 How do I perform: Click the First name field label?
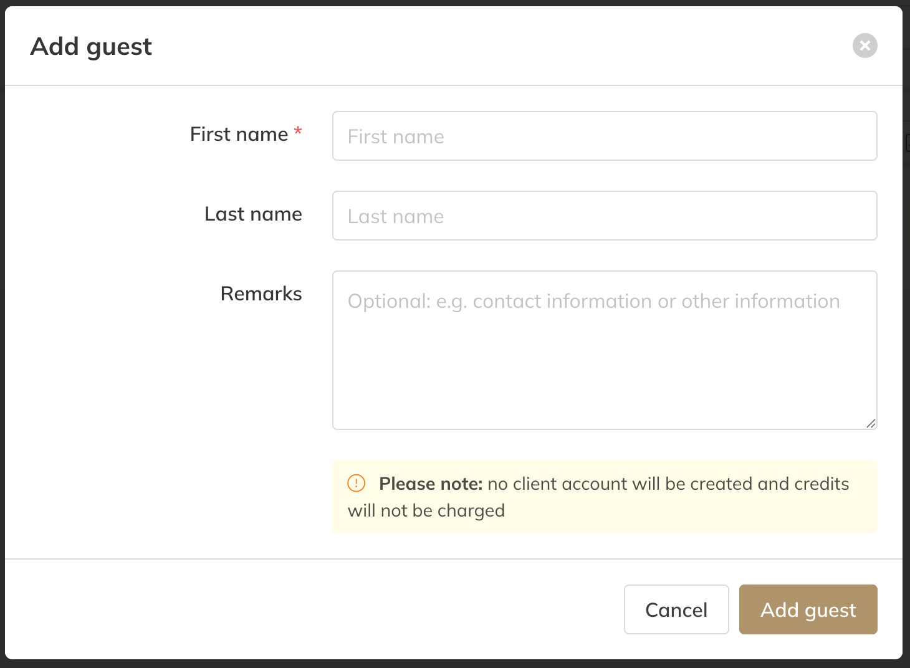coord(239,134)
